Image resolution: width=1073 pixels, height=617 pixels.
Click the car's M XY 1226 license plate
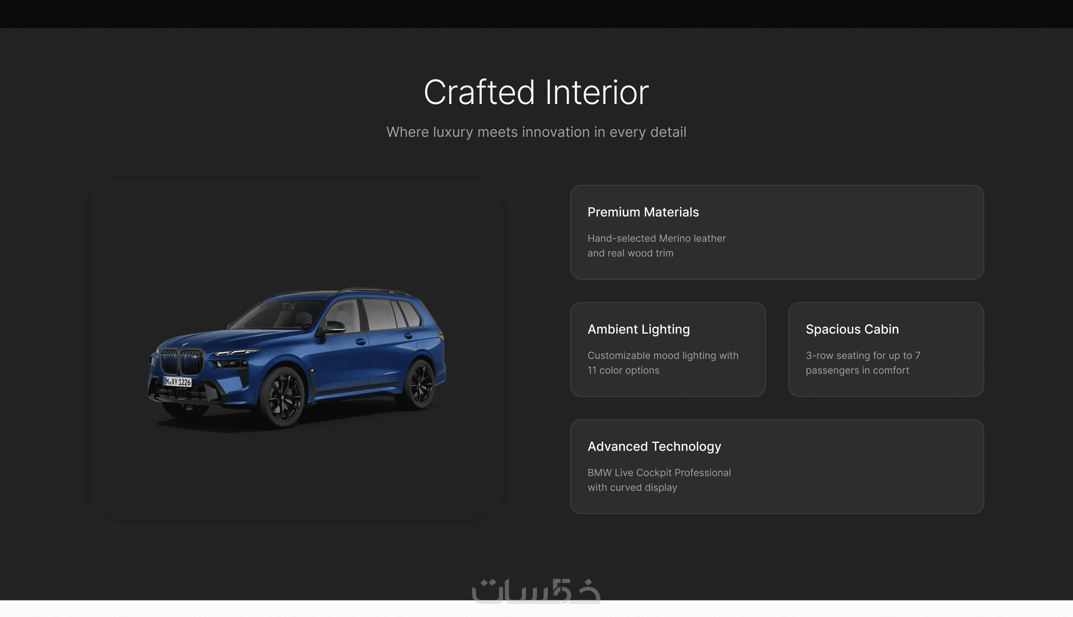pos(178,382)
